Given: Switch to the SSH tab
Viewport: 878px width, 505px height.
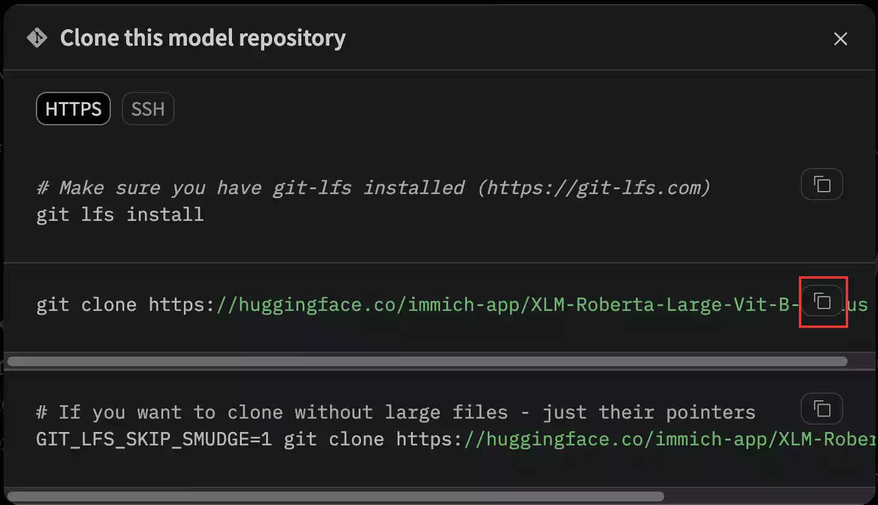Looking at the screenshot, I should 148,109.
